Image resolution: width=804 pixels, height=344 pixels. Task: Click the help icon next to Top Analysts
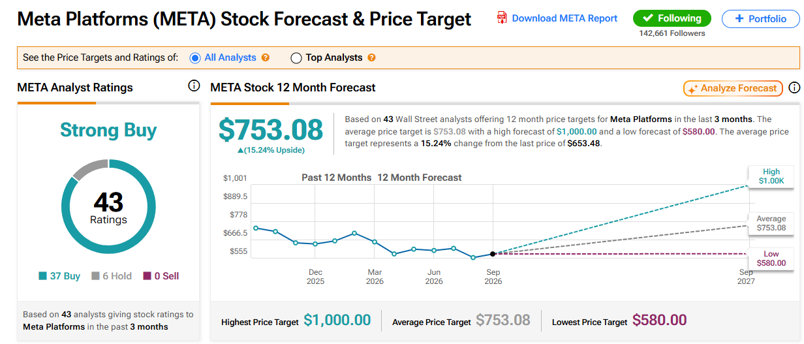point(371,57)
